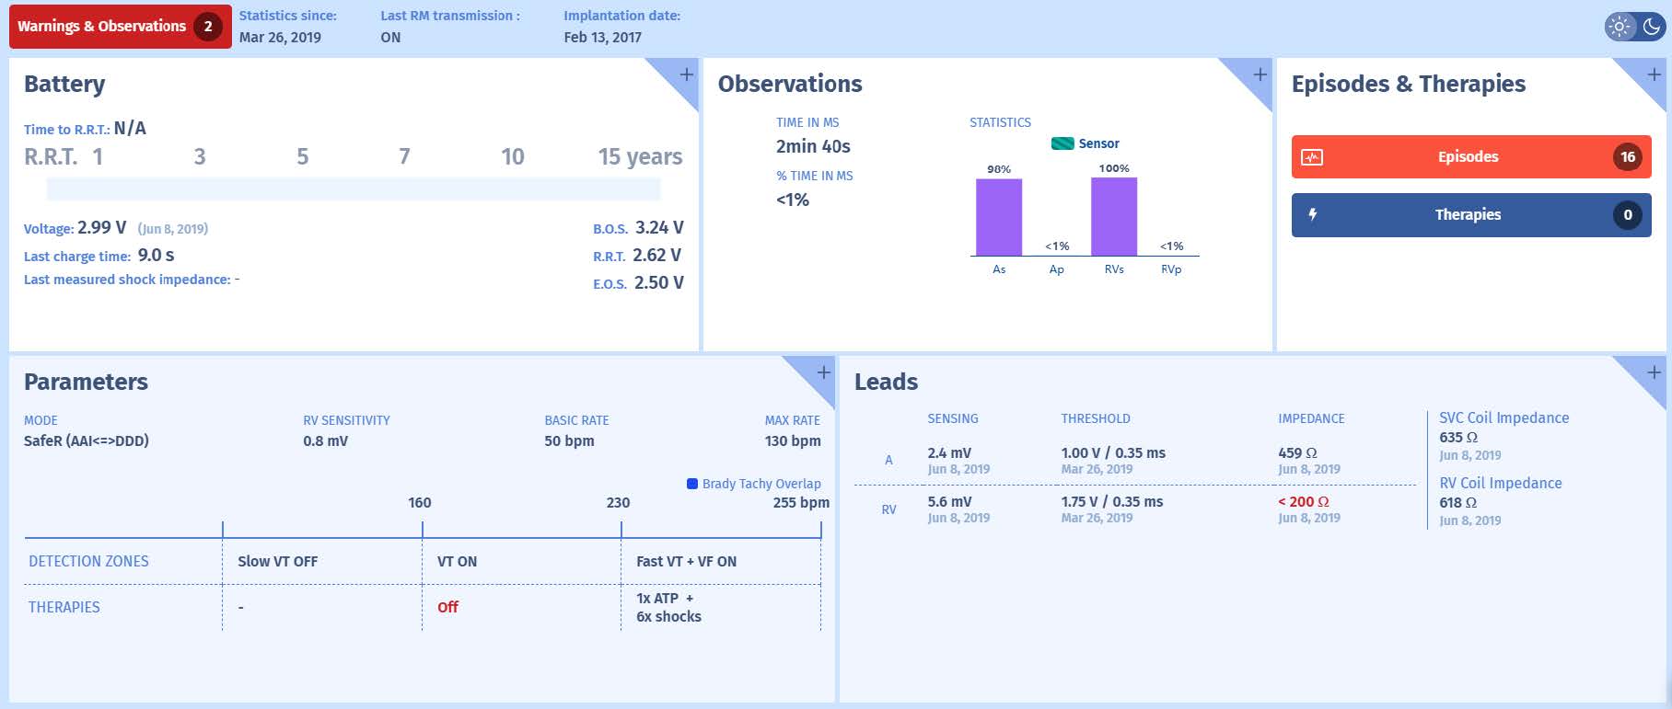Select the RVs statistics bar
The image size is (1672, 709).
(1113, 217)
